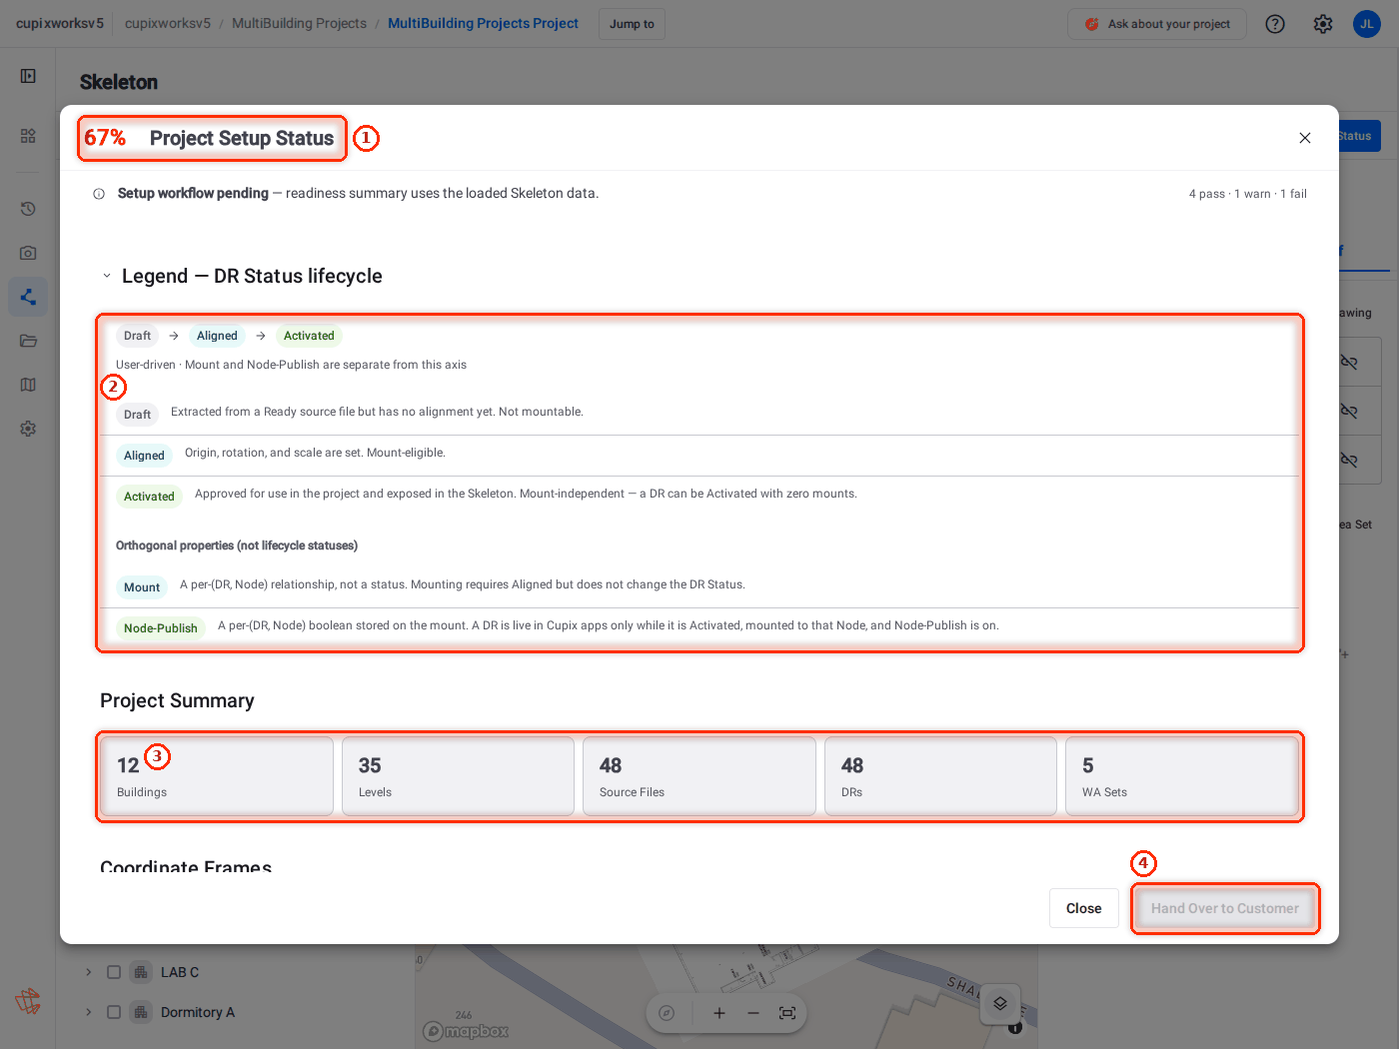
Task: Check the LAB C checkbox
Action: coord(114,972)
